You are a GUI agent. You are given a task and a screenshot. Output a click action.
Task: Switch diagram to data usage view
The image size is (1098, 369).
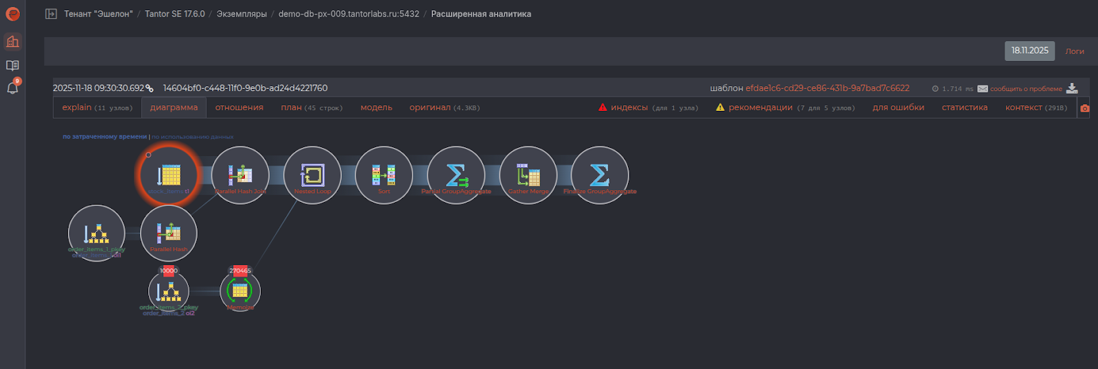[193, 137]
